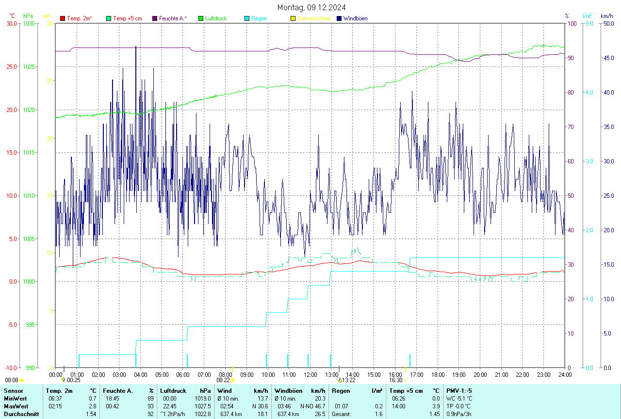Viewport: 621px width, 419px height.
Task: Select the Sonnenschein legend label
Action: point(314,18)
